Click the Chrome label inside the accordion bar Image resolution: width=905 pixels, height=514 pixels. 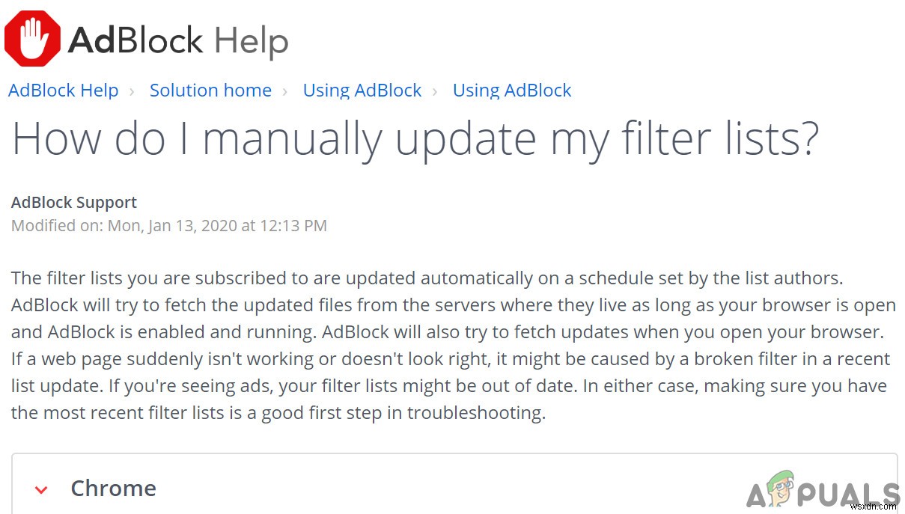point(113,488)
